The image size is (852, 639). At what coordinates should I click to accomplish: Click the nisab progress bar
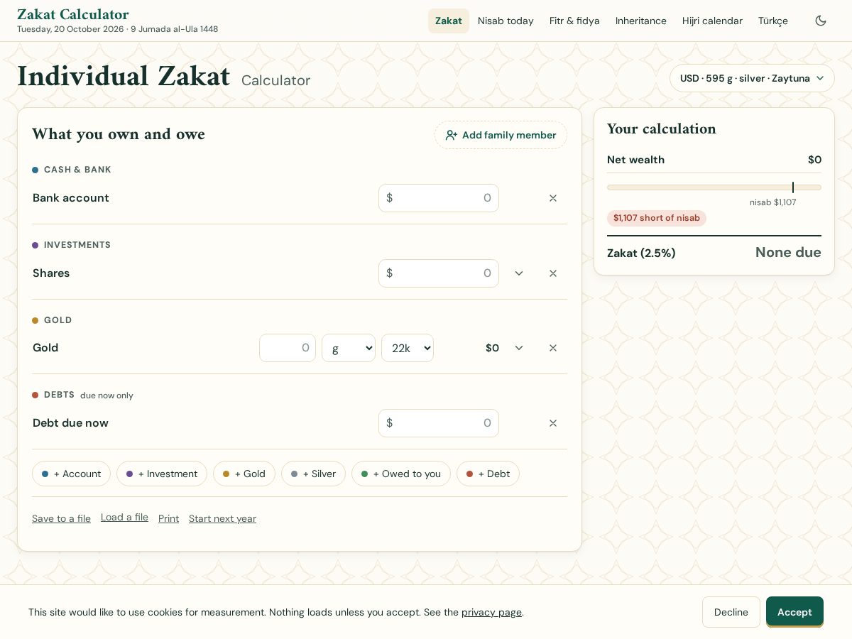[x=714, y=187]
